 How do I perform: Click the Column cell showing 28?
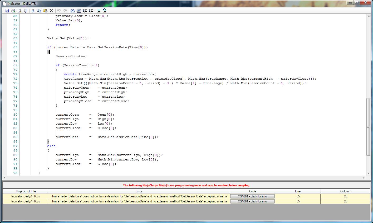coord(345,196)
